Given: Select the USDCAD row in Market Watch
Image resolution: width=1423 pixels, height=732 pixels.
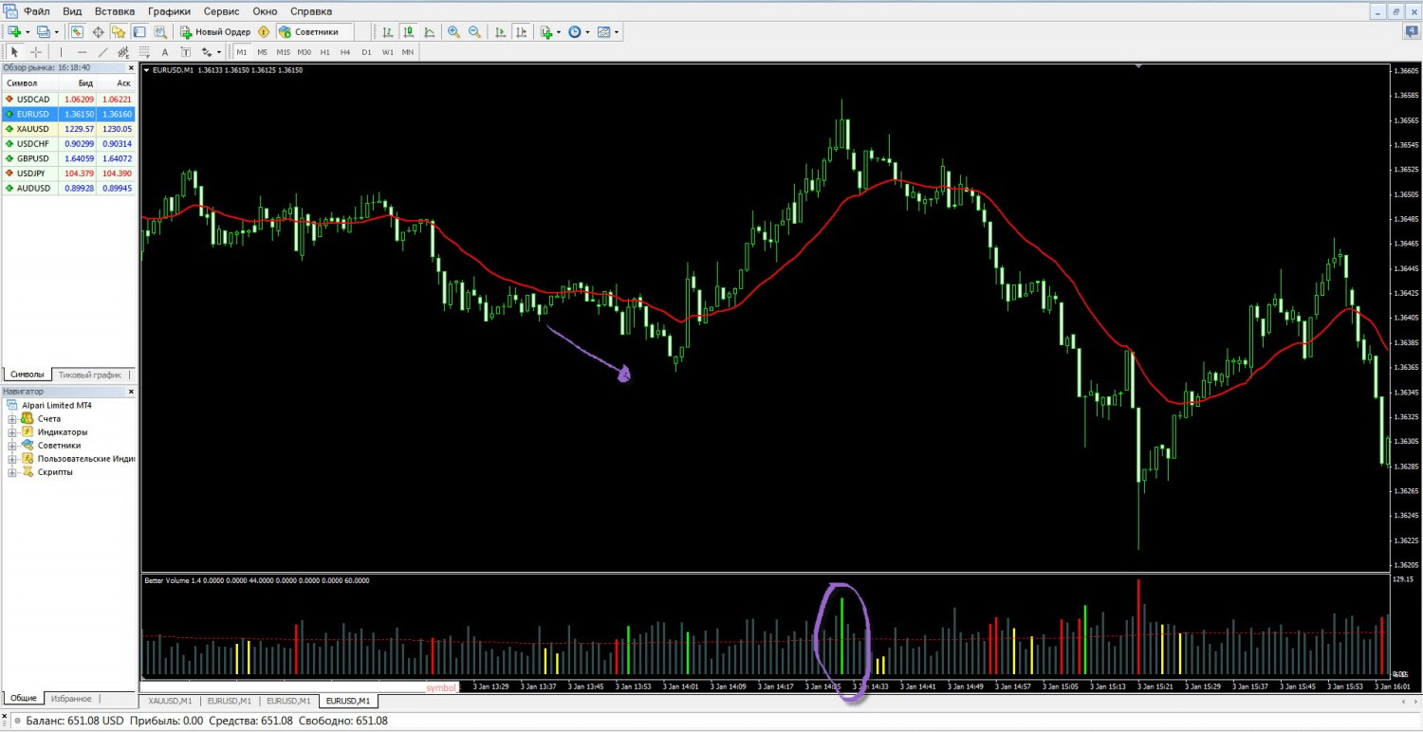Looking at the screenshot, I should coord(68,99).
